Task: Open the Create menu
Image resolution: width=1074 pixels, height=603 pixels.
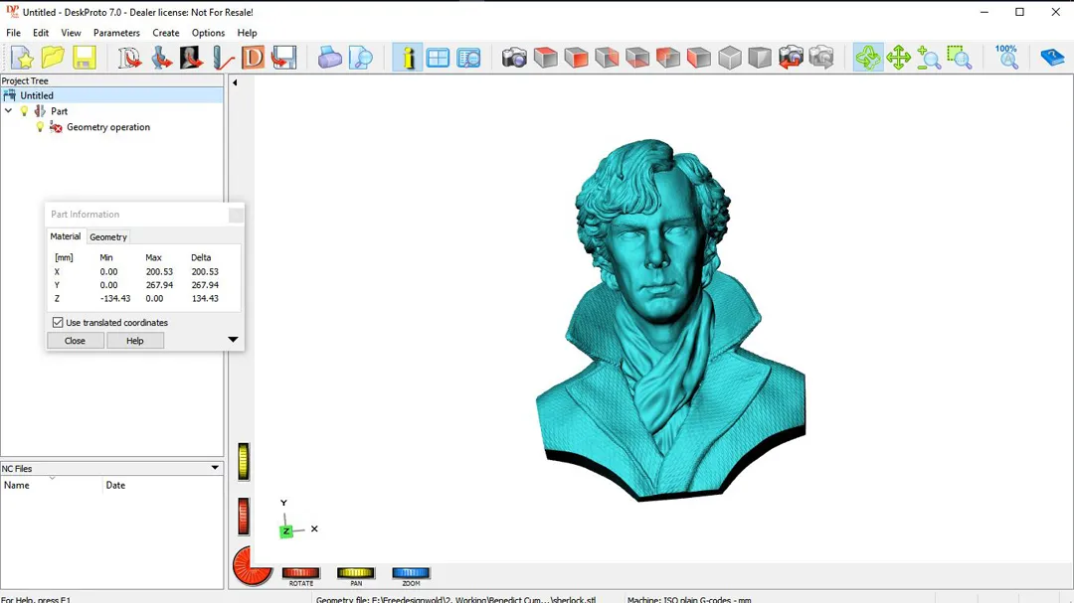Action: pos(166,33)
